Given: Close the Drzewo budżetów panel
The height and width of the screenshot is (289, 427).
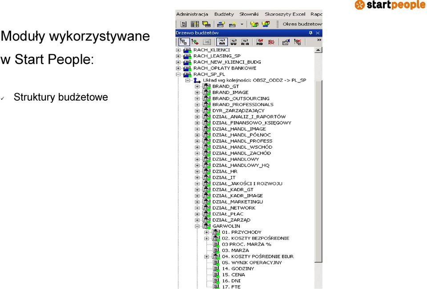Looking at the screenshot, I should coord(318,33).
